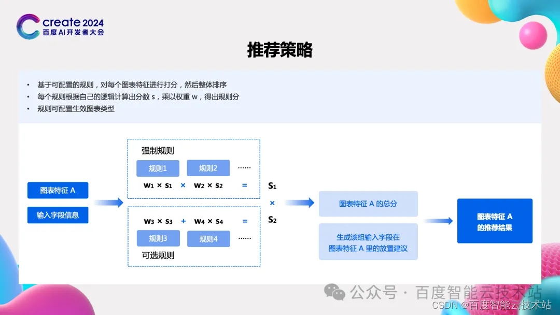This screenshot has height=315, width=560.
Task: Select the 图表特征 A 的总分 box
Action: click(x=368, y=204)
